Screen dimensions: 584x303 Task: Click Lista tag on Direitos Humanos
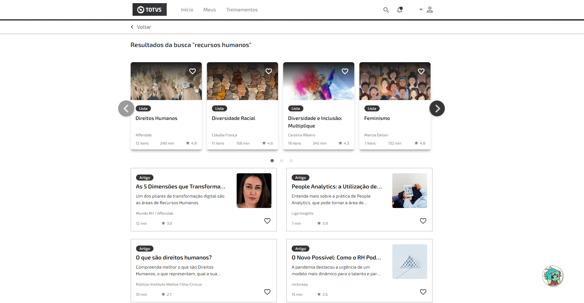point(143,109)
